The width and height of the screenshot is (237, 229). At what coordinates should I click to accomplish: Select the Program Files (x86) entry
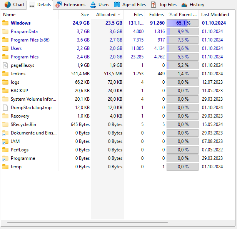tap(30, 40)
